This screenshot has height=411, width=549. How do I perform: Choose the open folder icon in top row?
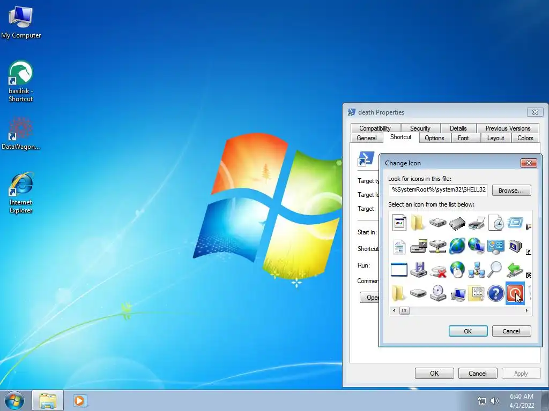(x=418, y=223)
